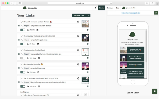160x99 pixels.
Task: Enable the Product hunt link toggle
Action: 23,58
